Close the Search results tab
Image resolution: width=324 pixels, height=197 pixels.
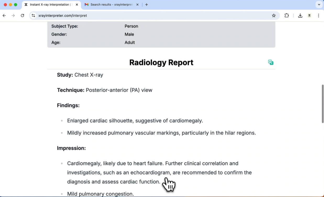click(137, 4)
